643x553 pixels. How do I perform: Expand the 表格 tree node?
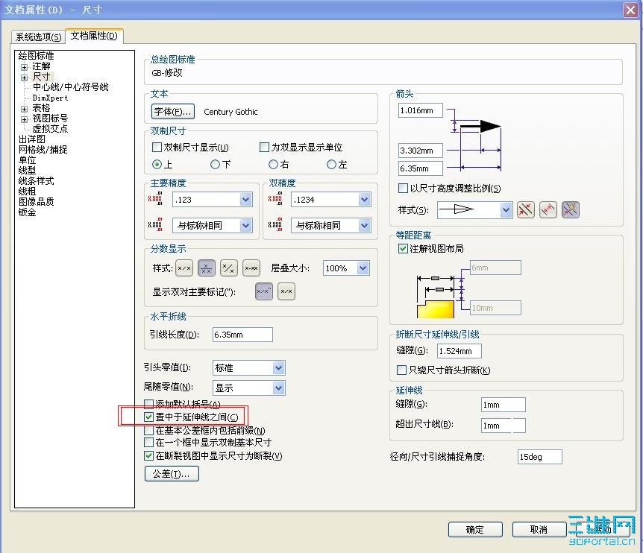(24, 109)
